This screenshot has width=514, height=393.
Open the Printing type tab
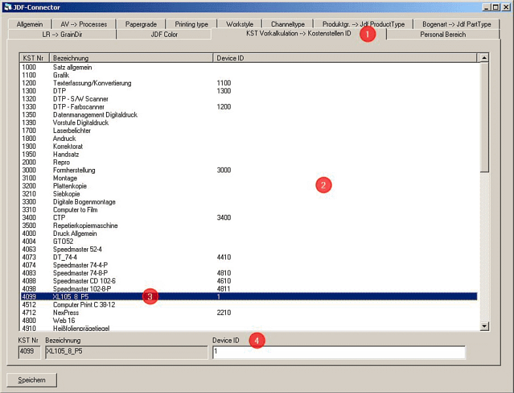tap(191, 24)
